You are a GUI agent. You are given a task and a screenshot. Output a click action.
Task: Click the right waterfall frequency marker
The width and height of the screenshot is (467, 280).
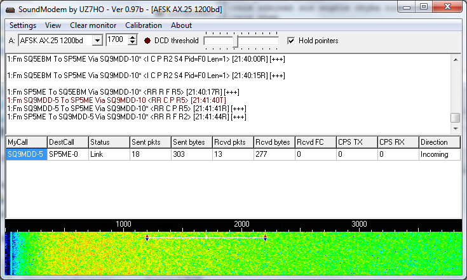coord(265,238)
